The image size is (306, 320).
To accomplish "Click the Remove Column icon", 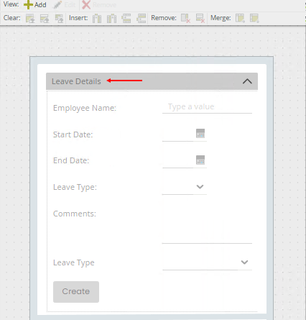I will tap(185, 18).
